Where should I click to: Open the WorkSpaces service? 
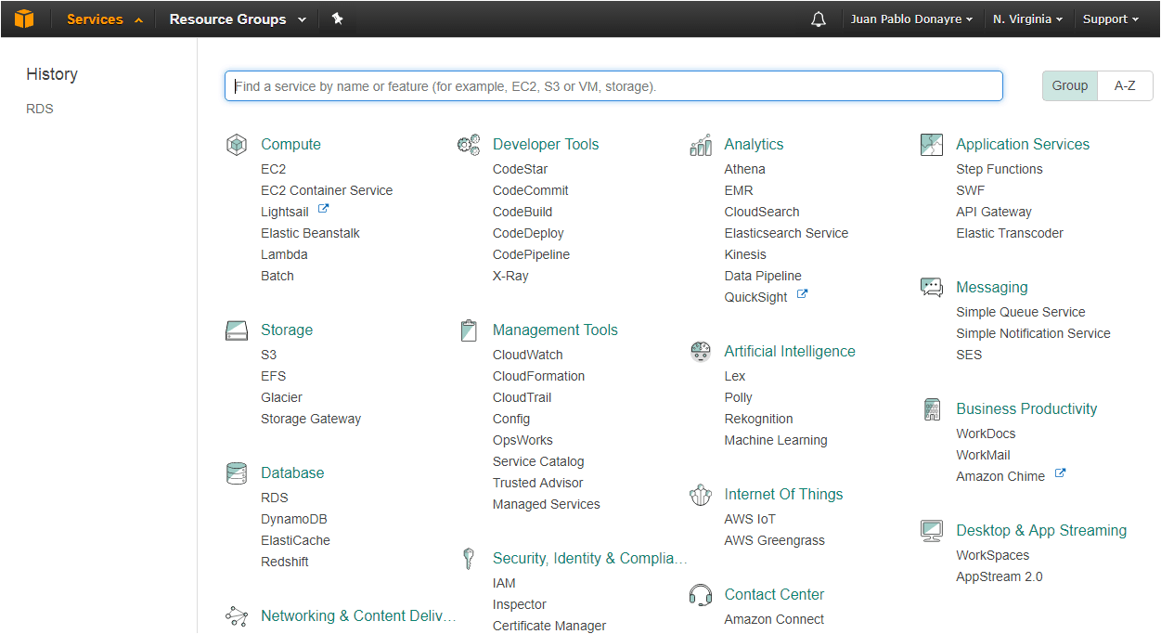[x=993, y=555]
